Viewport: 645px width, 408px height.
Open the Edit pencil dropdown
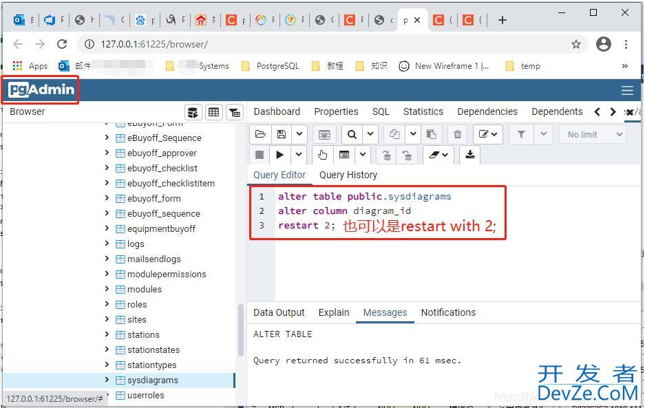click(488, 134)
